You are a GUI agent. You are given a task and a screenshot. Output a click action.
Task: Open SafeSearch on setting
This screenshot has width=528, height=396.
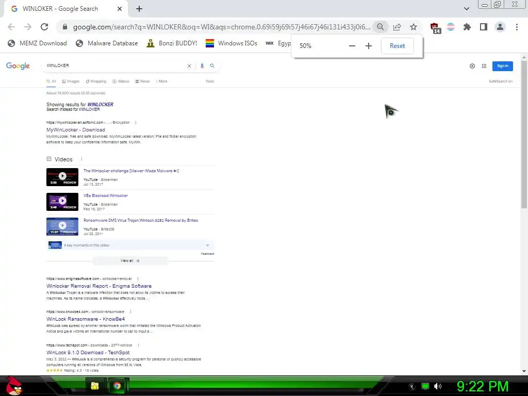point(500,81)
